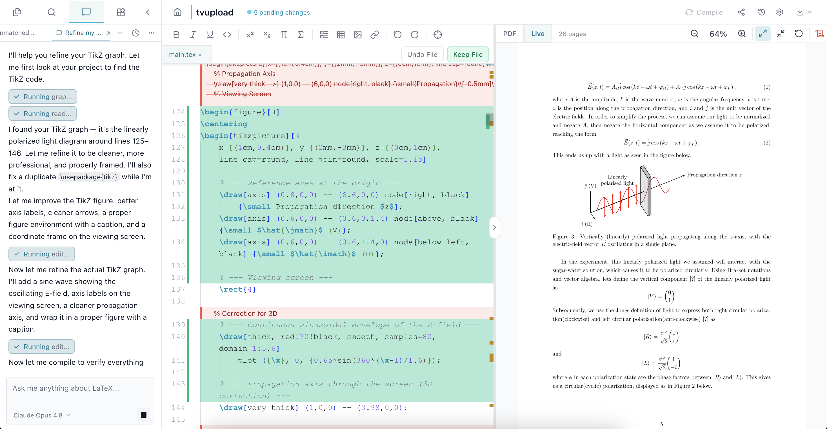Viewport: 827px width, 429px height.
Task: Zoom in the PDF preview
Action: [742, 34]
